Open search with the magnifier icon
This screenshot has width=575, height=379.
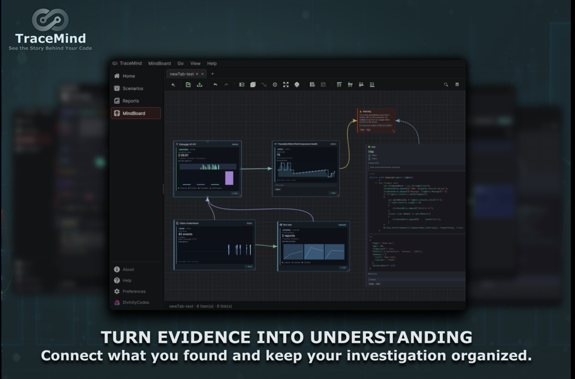446,84
